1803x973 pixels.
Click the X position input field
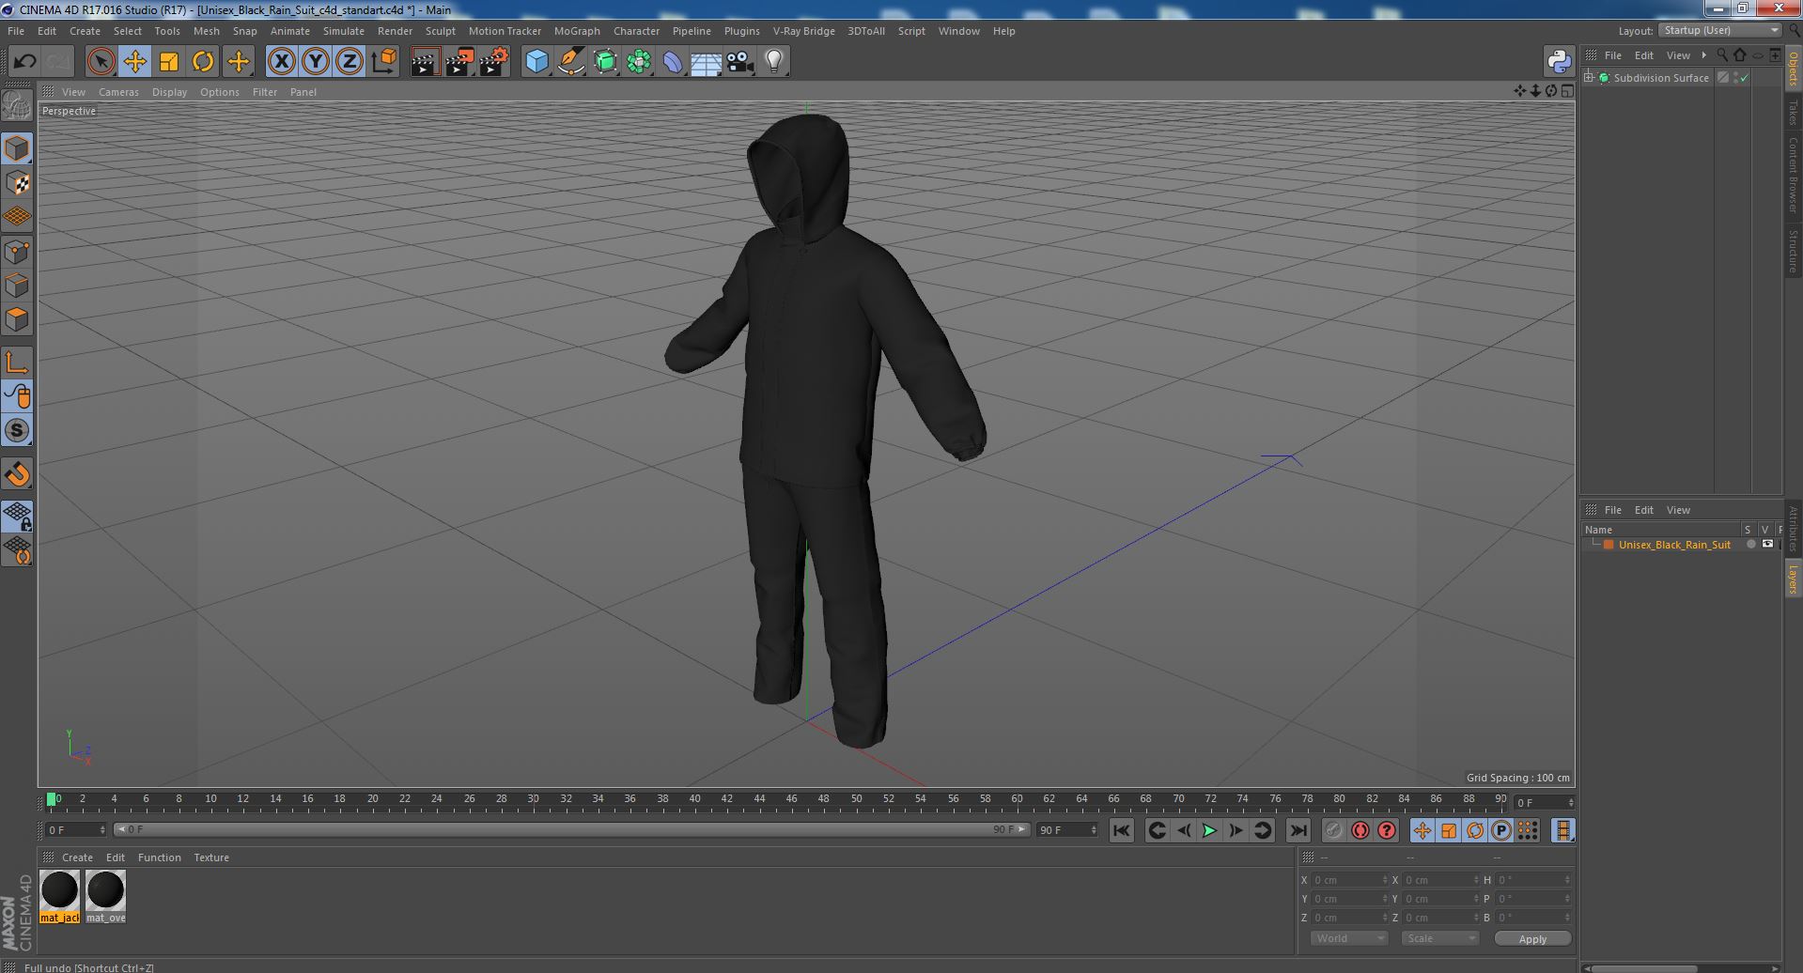1349,880
